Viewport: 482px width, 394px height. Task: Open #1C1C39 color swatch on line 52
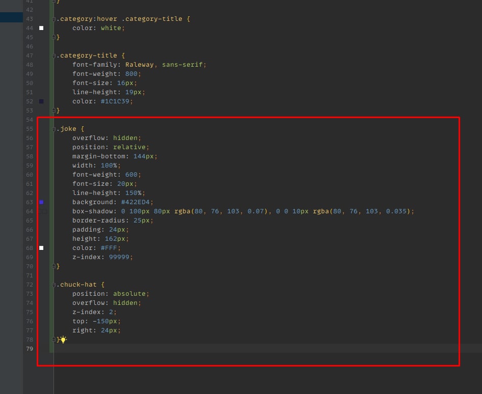(x=41, y=101)
